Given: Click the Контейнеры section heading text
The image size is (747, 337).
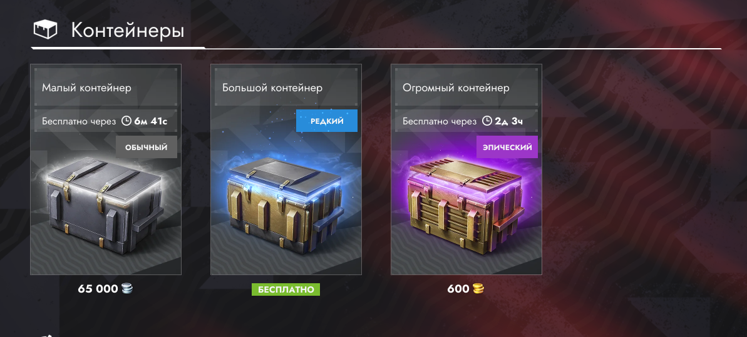Looking at the screenshot, I should tap(128, 30).
